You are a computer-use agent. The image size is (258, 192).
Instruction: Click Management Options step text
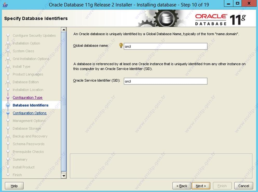pyautogui.click(x=29, y=121)
